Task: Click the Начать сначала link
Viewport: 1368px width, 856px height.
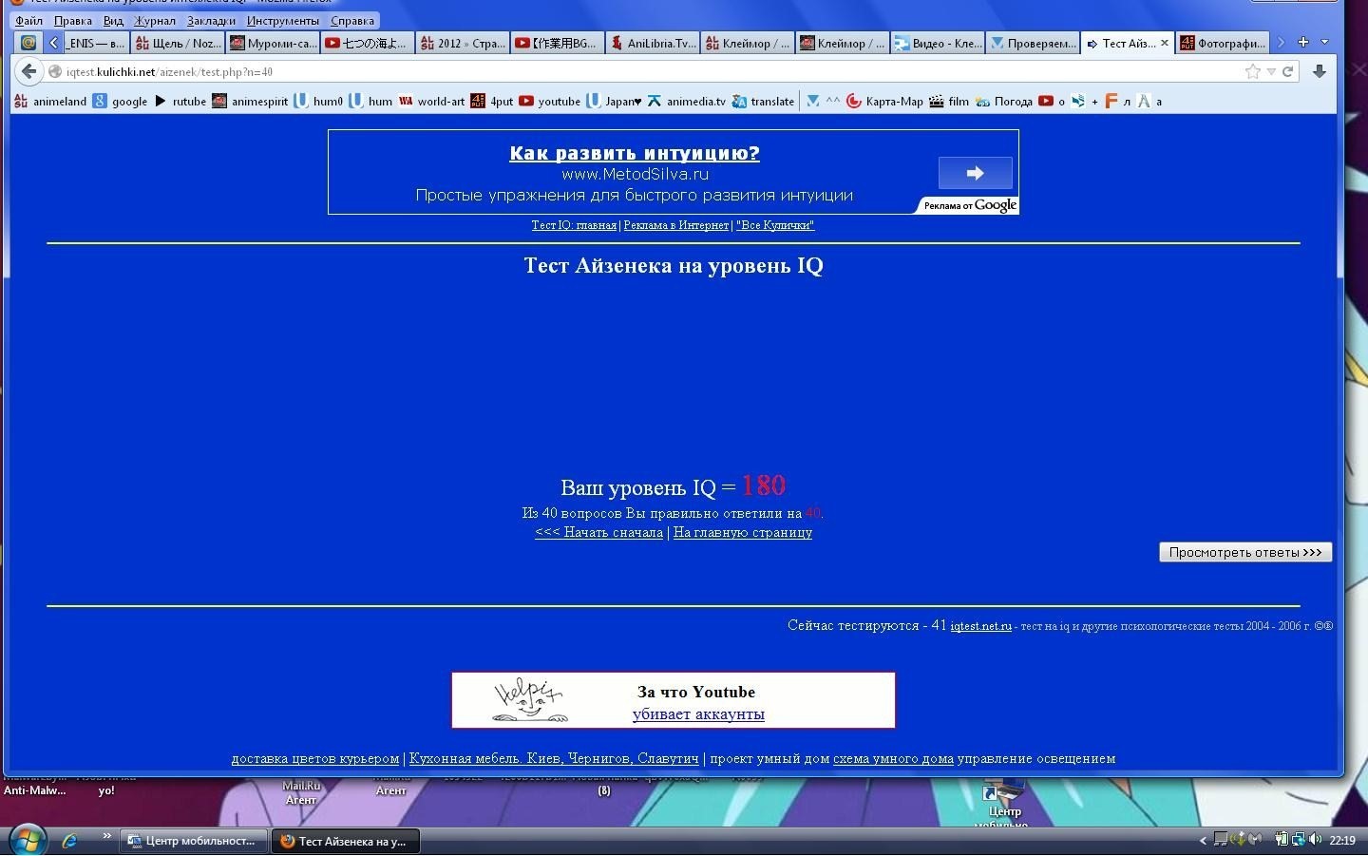Action: coord(598,533)
